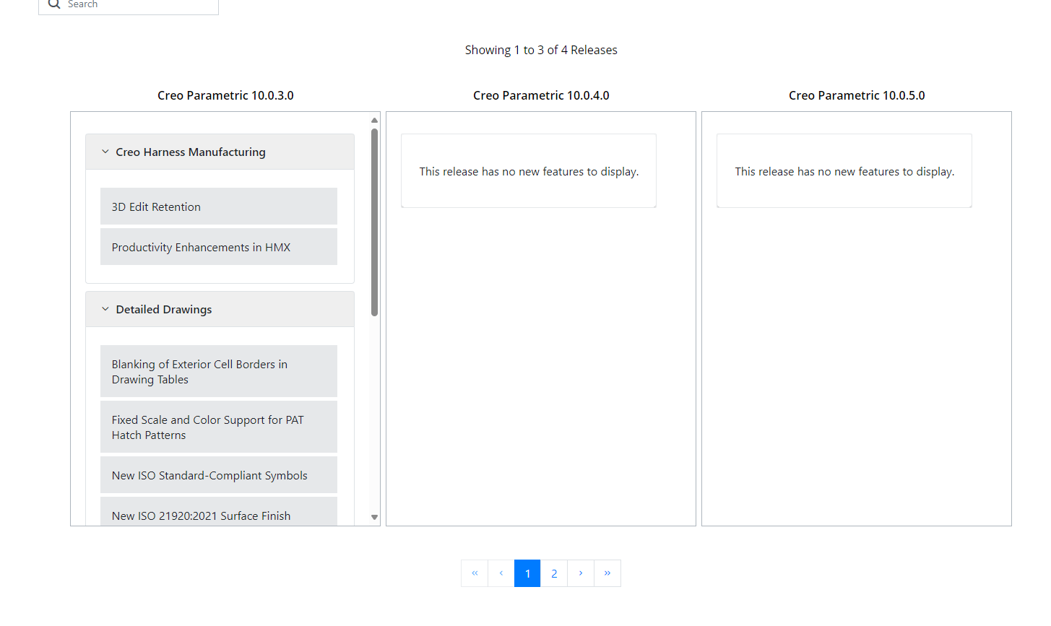Click the first-page double-left arrow in pagination
The height and width of the screenshot is (626, 1051).
(475, 573)
